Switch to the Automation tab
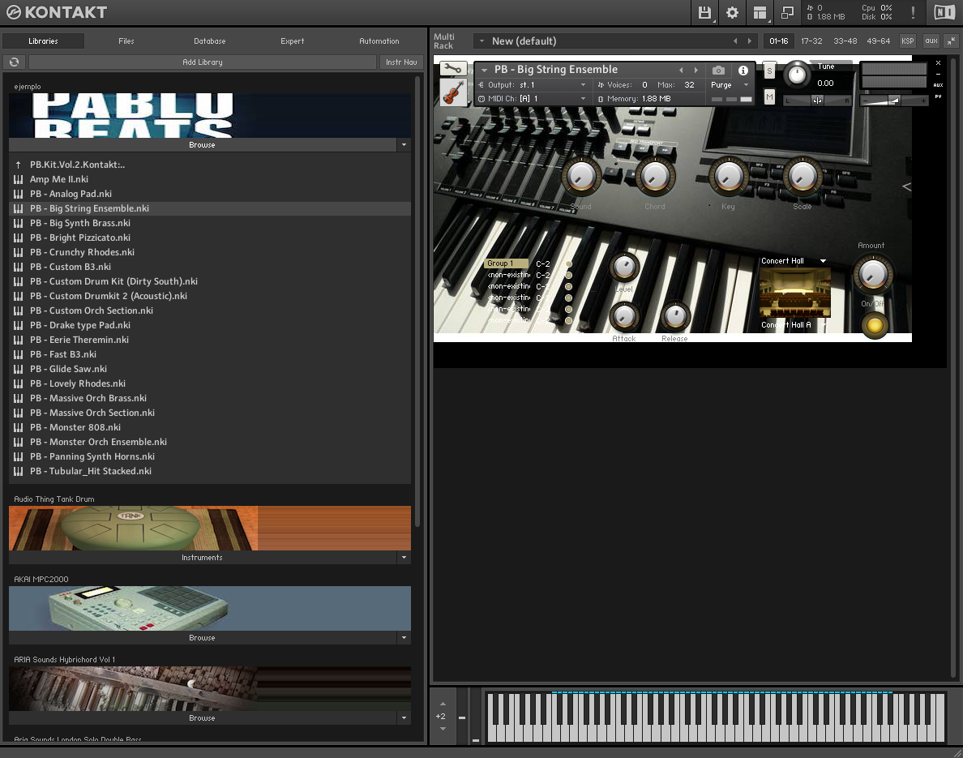The image size is (963, 758). [379, 41]
